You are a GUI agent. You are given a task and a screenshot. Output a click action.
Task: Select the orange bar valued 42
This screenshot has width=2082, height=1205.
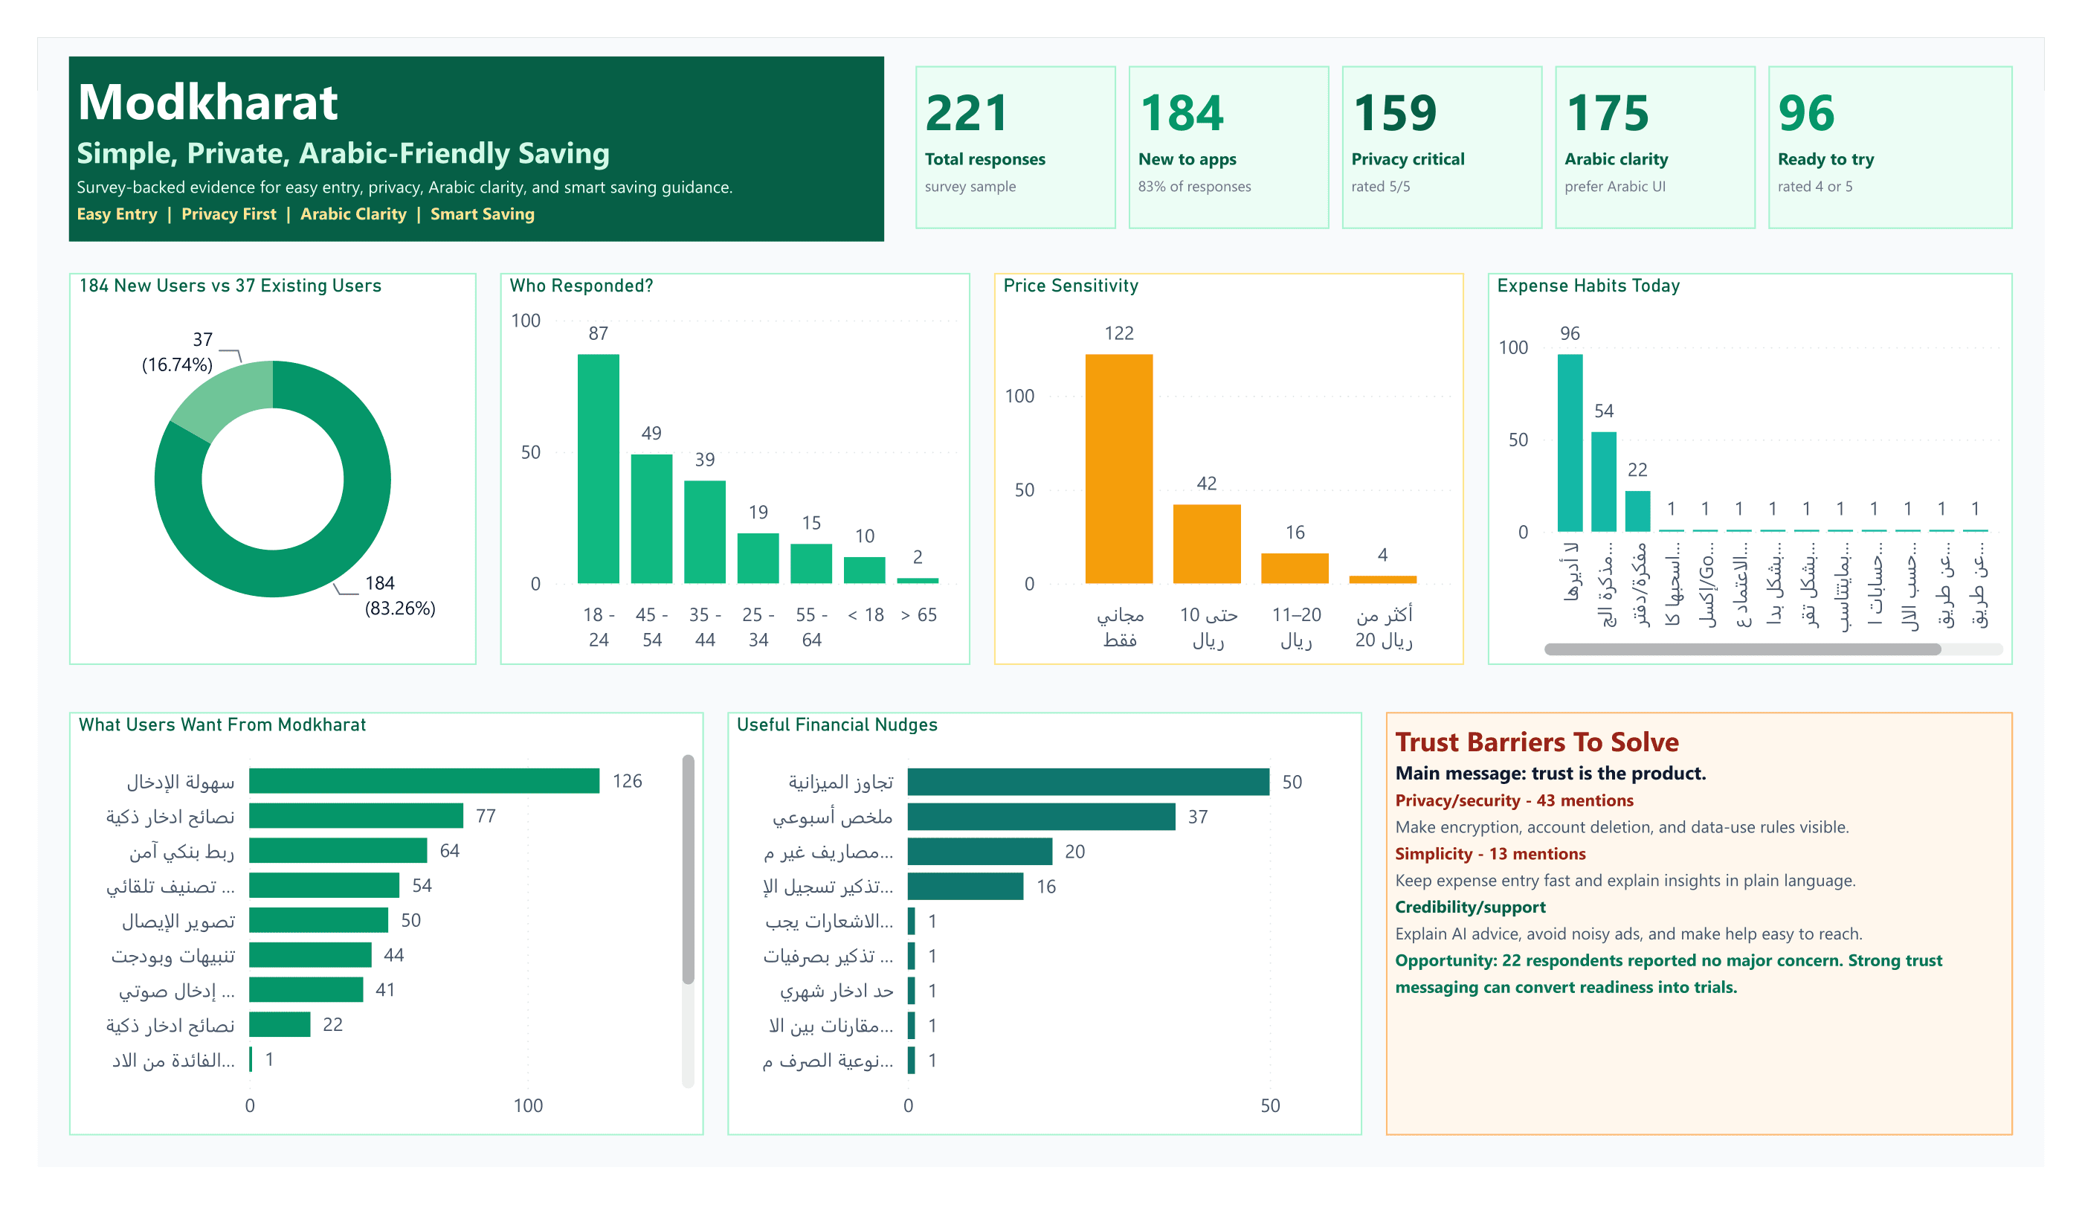(1207, 544)
